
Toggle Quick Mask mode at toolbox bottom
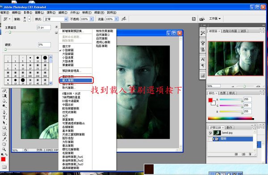coord(4,167)
